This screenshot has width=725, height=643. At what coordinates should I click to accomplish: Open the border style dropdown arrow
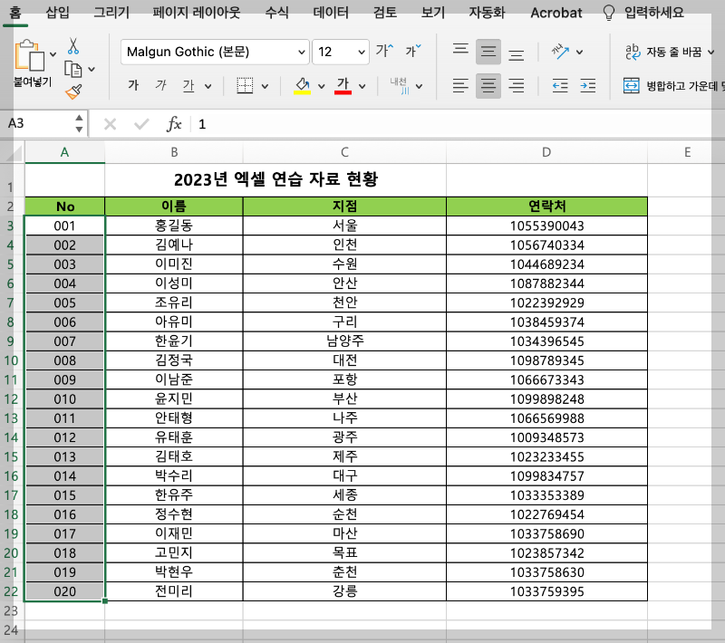265,85
